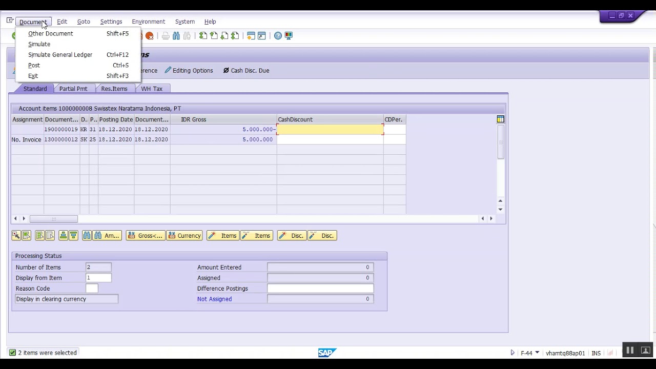This screenshot has width=656, height=369.
Task: Click the table's vertical scroll down arrow
Action: [x=500, y=210]
